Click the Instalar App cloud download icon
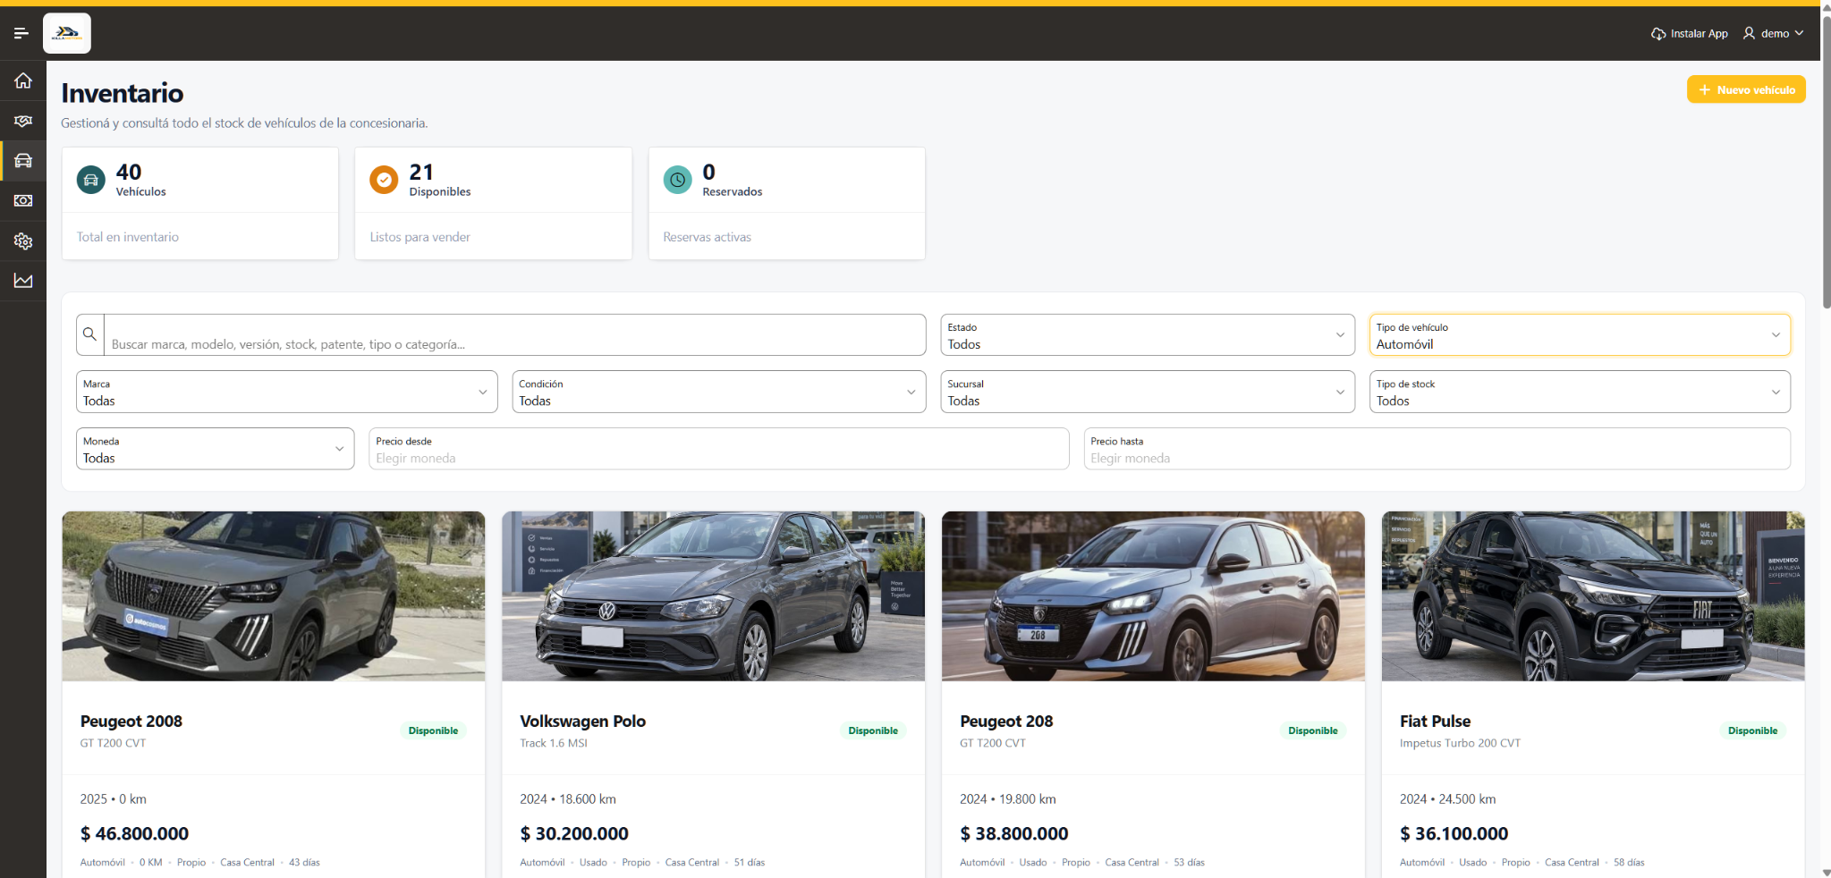Screen dimensions: 1831x878 pyautogui.click(x=1658, y=34)
